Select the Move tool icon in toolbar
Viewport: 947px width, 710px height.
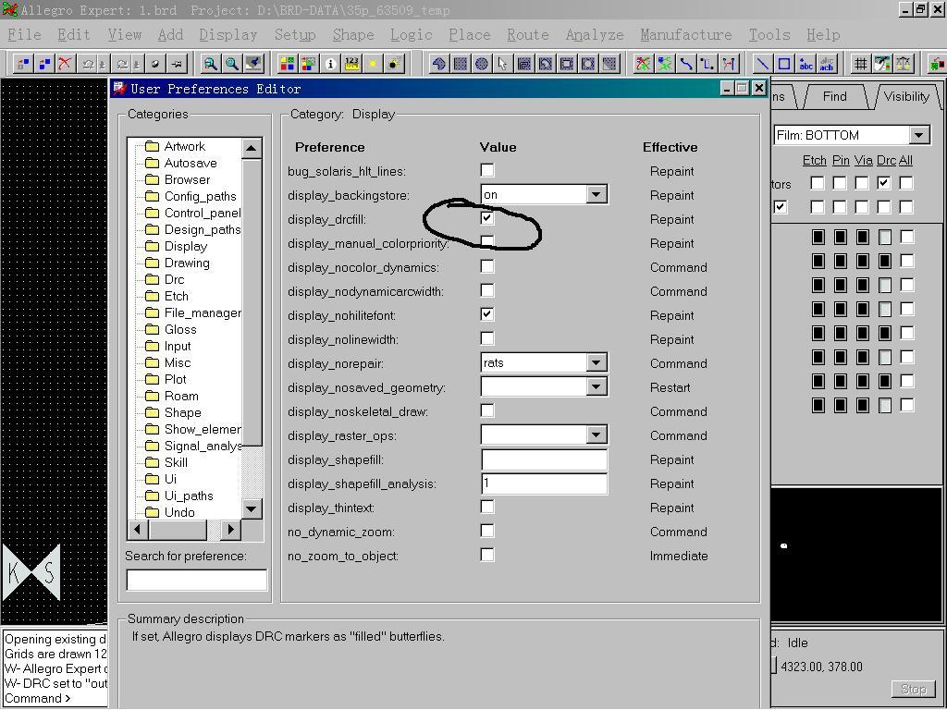(x=22, y=64)
